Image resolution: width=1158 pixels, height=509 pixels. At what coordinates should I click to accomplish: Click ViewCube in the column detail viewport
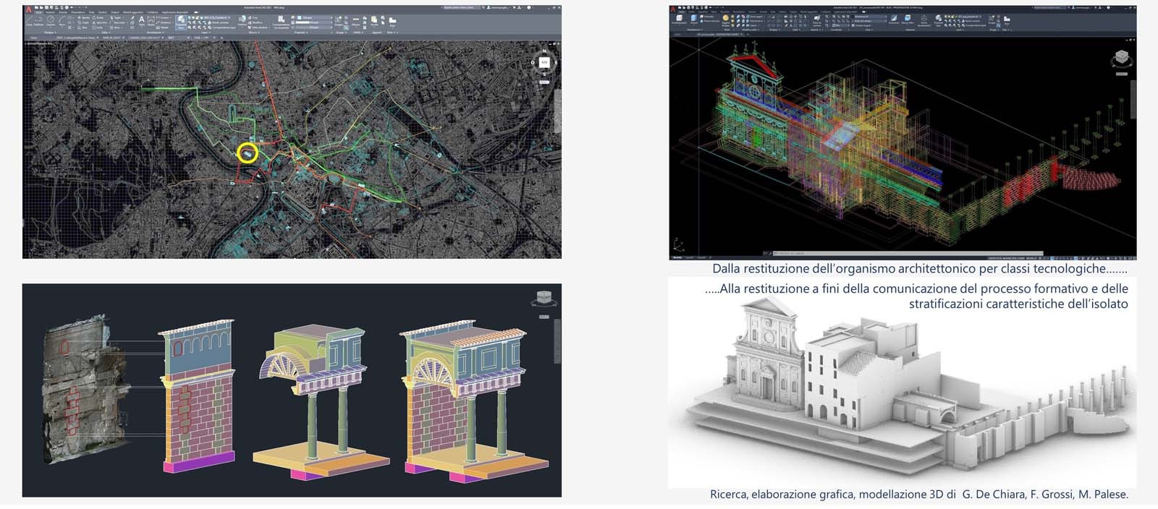[543, 299]
